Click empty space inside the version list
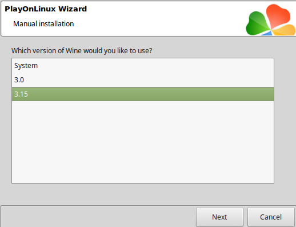Screen dimensions: 296x227 143,142
